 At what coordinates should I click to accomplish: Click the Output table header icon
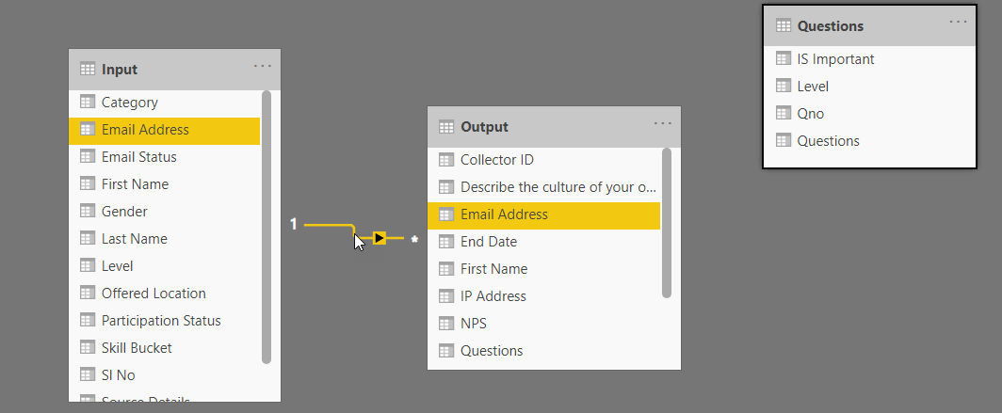point(446,126)
